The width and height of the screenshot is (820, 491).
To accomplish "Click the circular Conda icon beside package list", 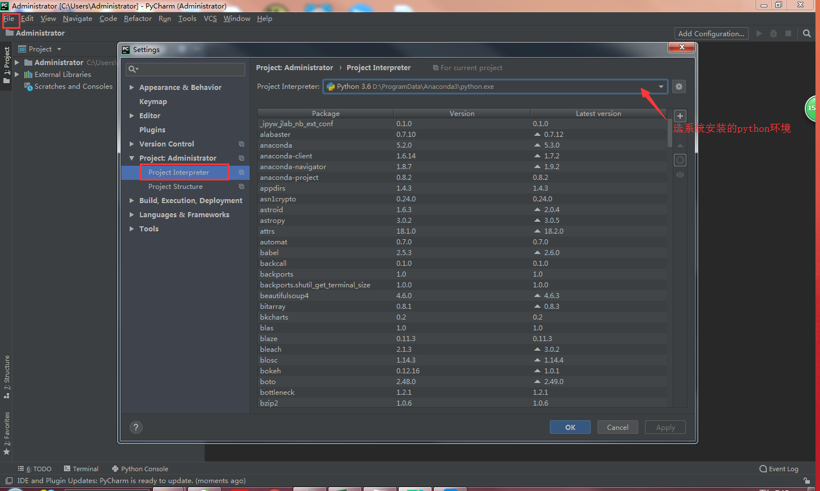I will [680, 160].
